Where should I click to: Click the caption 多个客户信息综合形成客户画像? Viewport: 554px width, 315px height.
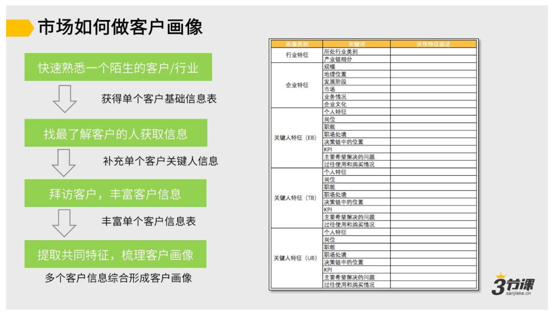[x=118, y=278]
